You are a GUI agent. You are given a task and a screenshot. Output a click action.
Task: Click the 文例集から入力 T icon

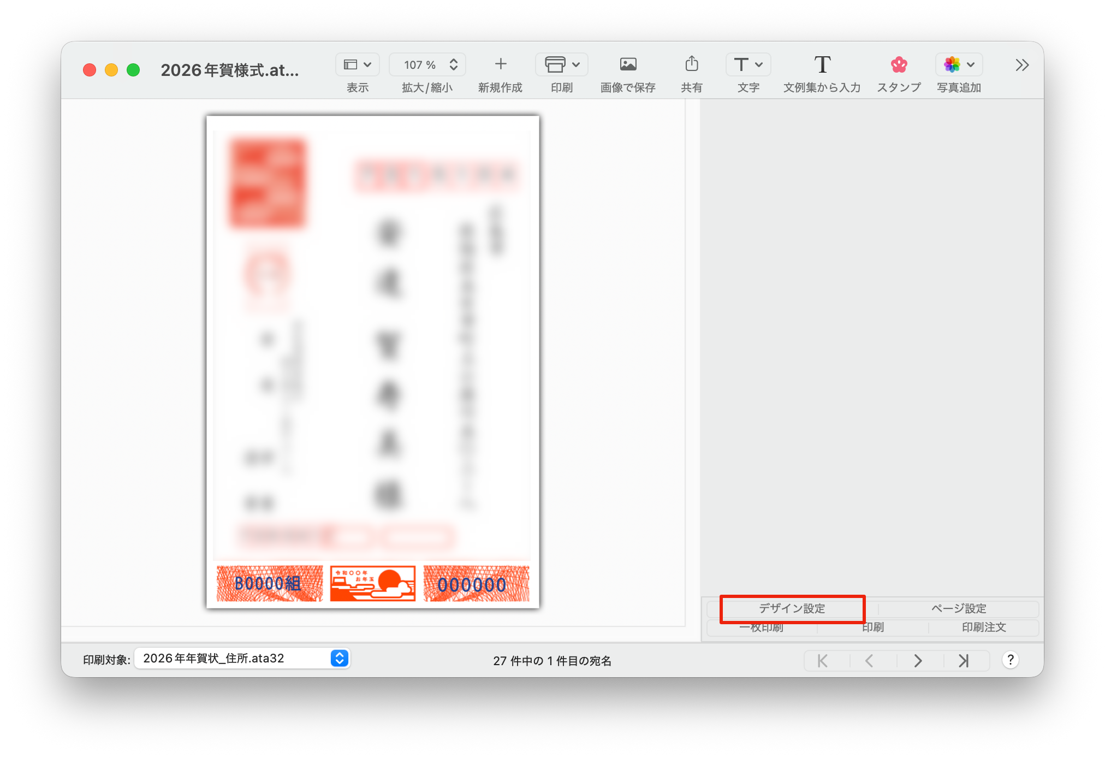click(x=822, y=64)
